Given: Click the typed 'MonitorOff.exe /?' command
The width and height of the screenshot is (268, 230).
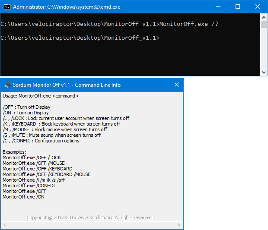Looking at the screenshot, I should click(188, 24).
